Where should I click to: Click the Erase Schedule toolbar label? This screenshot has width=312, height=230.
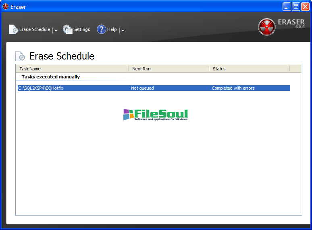coord(35,29)
